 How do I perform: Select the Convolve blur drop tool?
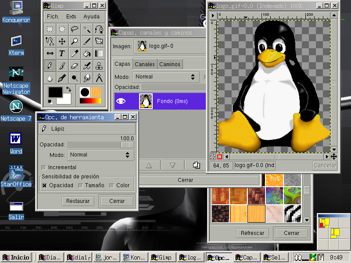[x=50, y=78]
